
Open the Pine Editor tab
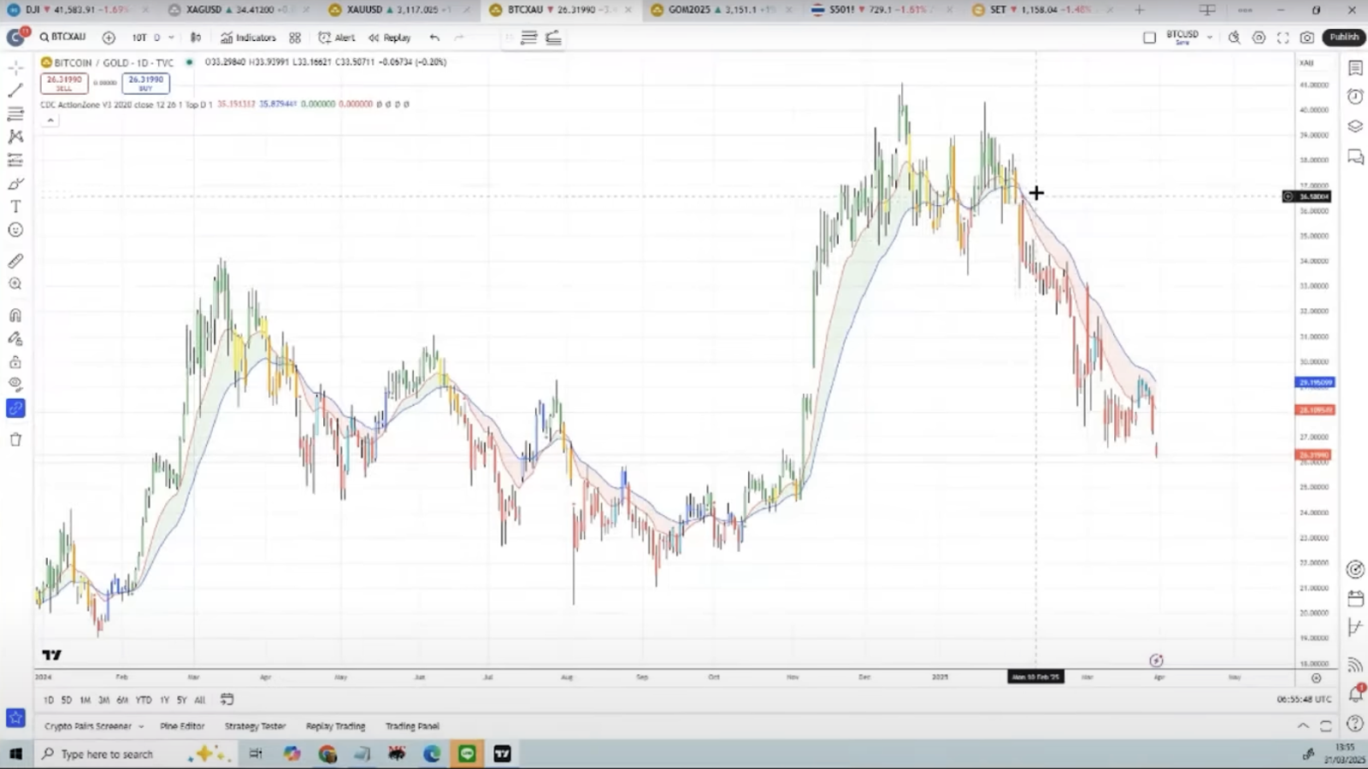click(182, 726)
